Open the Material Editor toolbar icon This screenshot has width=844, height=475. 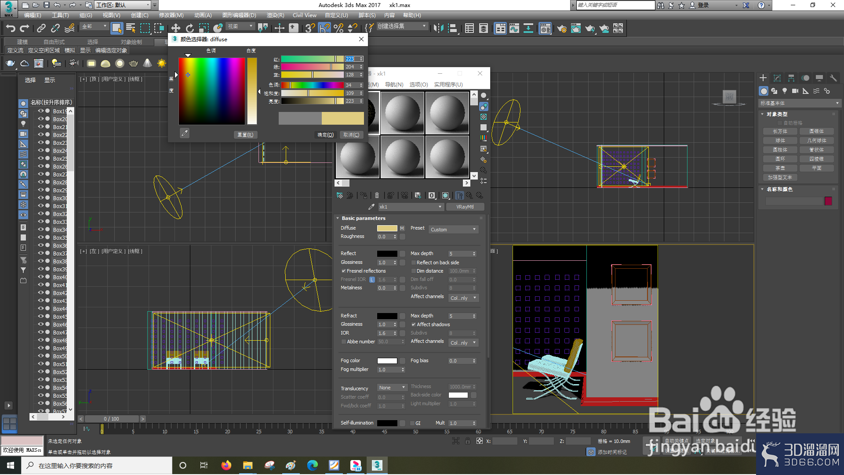point(545,29)
